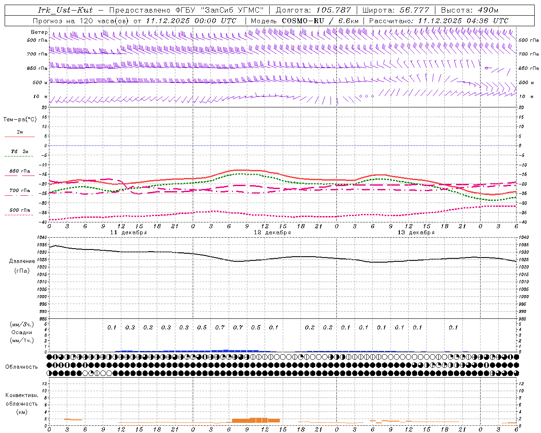Click the forecast line Прогноз на 120 часа(ов)
Screen dimensions: 541x433
(x=81, y=21)
